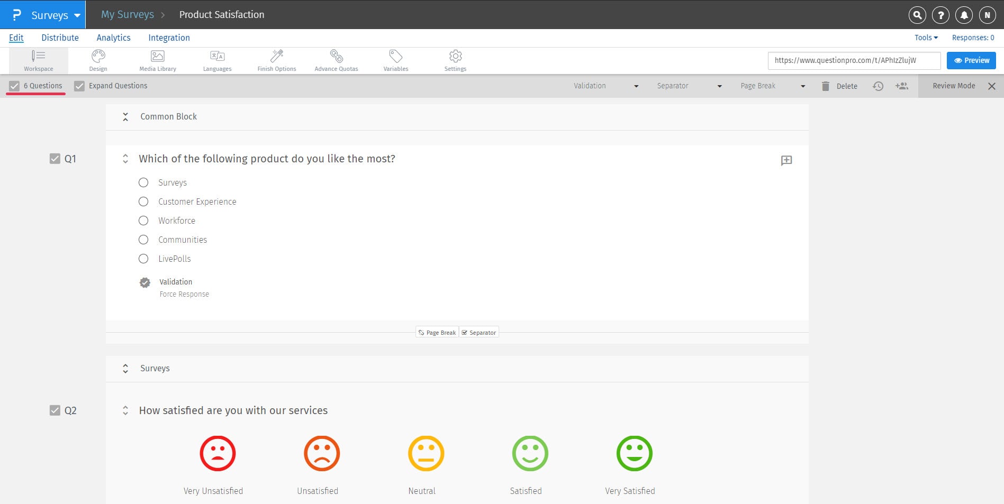Open the Design panel

(98, 60)
